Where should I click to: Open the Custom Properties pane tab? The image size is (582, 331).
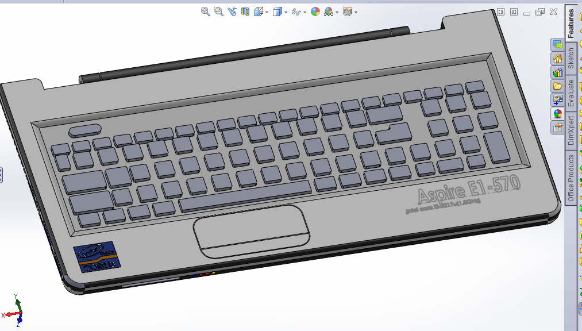pos(557,128)
